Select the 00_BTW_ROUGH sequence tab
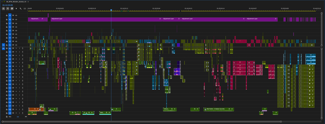This screenshot has width=325, height=124. click(17, 1)
